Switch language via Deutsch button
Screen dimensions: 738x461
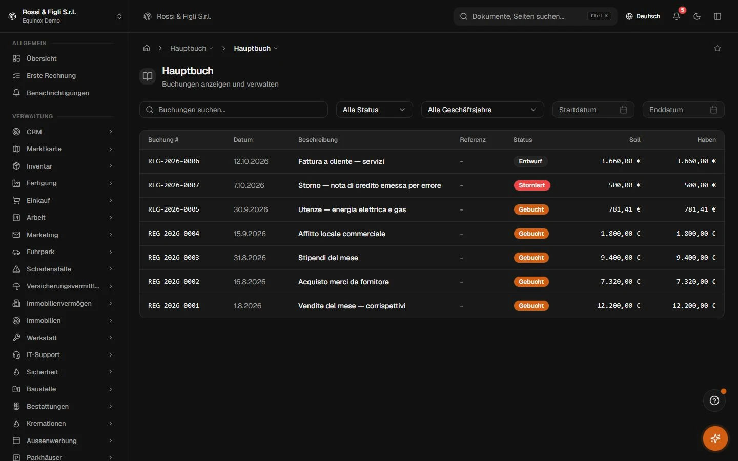643,16
